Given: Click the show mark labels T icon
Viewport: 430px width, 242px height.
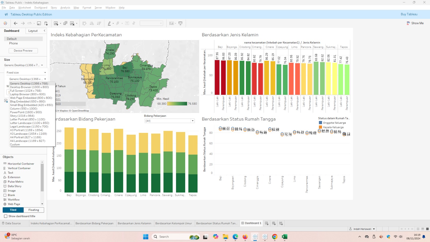Looking at the screenshot, I should tap(127, 23).
